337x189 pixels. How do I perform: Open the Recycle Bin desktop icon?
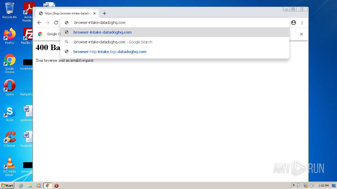click(x=9, y=10)
